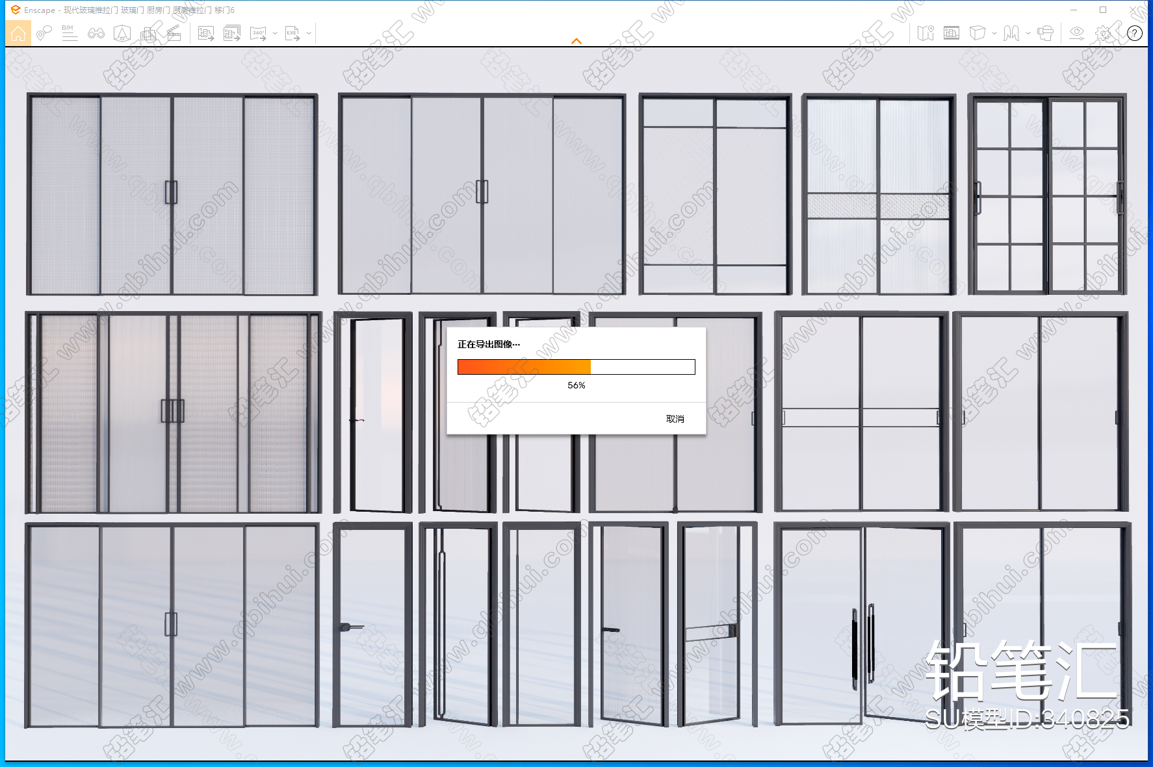Minimize the Enscape window
The height and width of the screenshot is (767, 1153).
[1074, 10]
